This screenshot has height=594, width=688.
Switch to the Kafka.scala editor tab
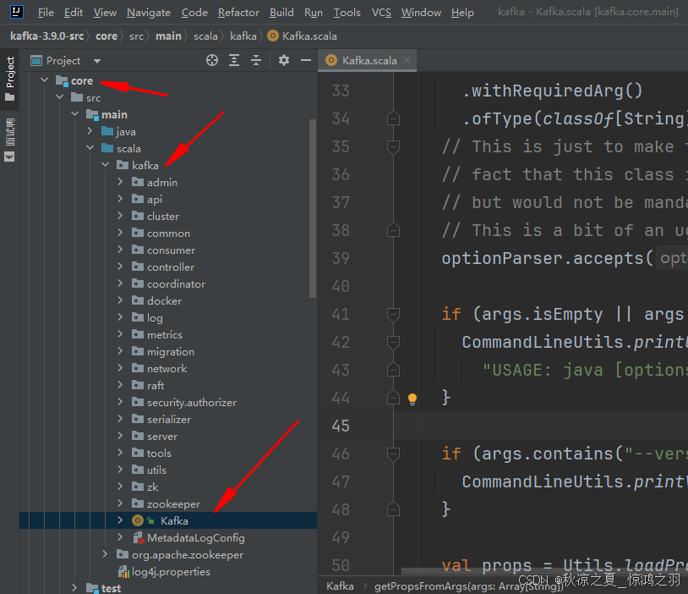(x=369, y=60)
